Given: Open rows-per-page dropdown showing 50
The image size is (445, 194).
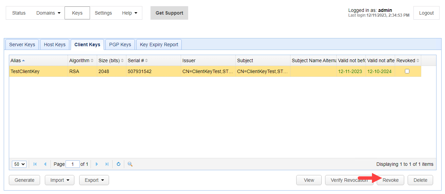Looking at the screenshot, I should coord(19,164).
